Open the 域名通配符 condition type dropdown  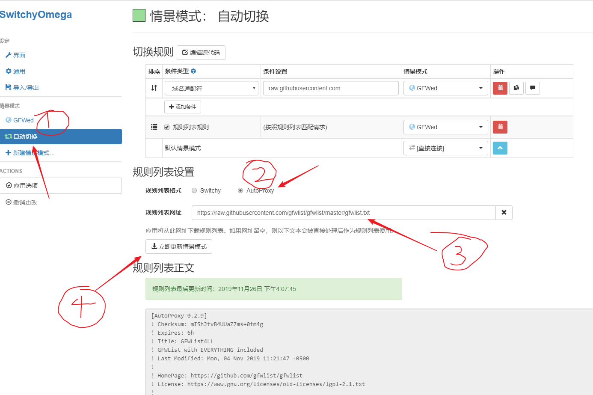click(x=212, y=88)
